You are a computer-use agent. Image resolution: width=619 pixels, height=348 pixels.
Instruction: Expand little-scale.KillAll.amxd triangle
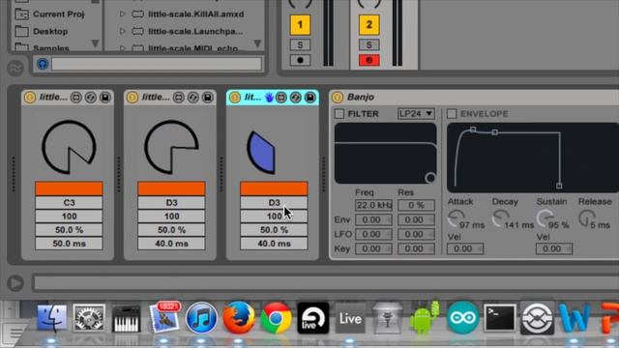(x=123, y=14)
